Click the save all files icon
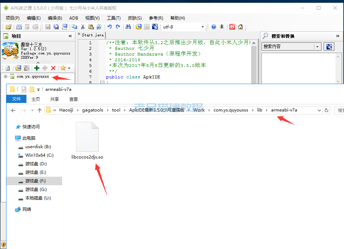344x249 pixels. (56, 27)
